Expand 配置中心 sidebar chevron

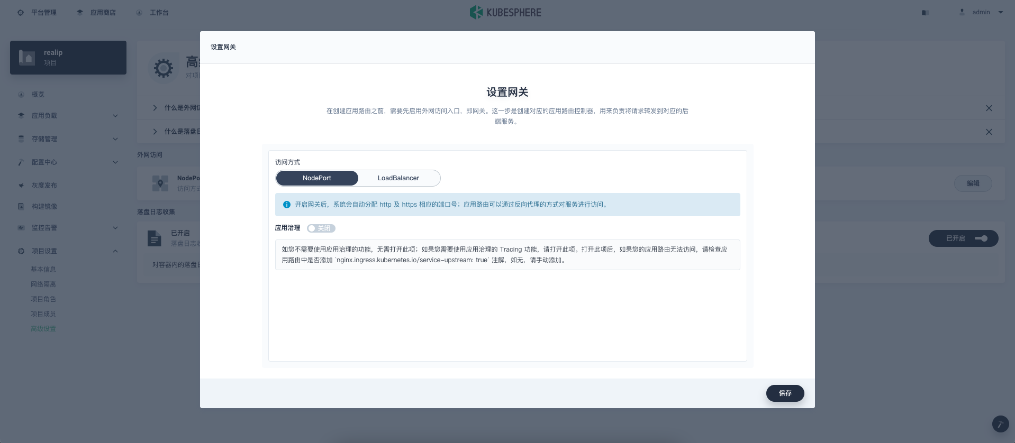115,162
